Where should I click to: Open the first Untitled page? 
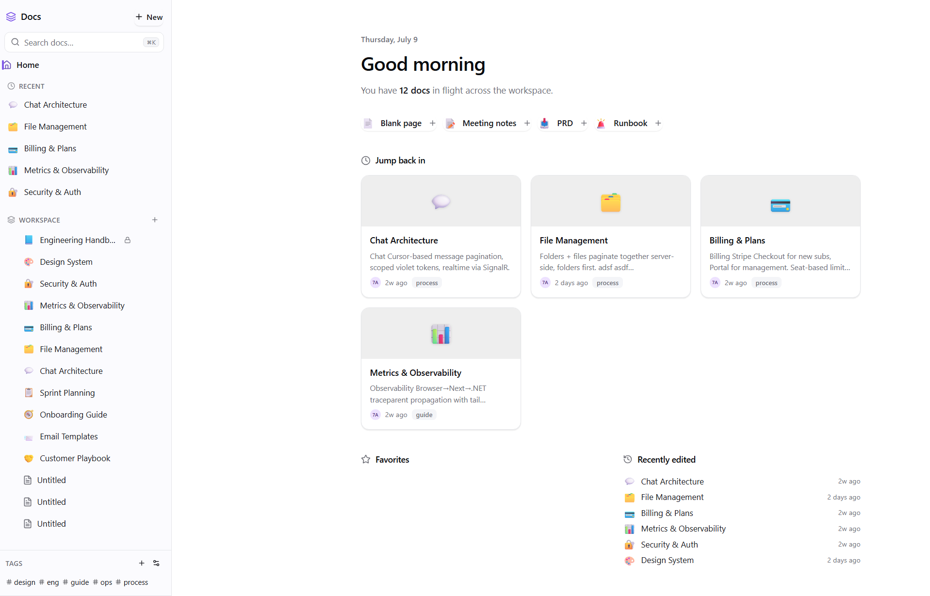coord(51,480)
